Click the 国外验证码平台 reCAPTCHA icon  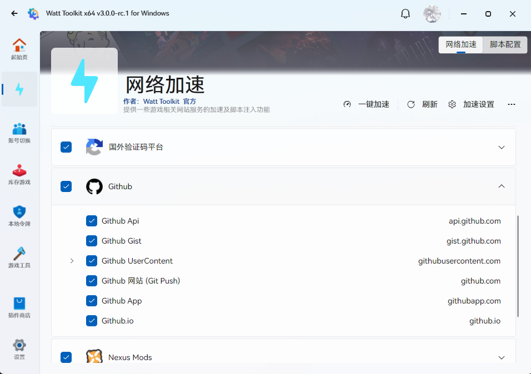coord(94,147)
